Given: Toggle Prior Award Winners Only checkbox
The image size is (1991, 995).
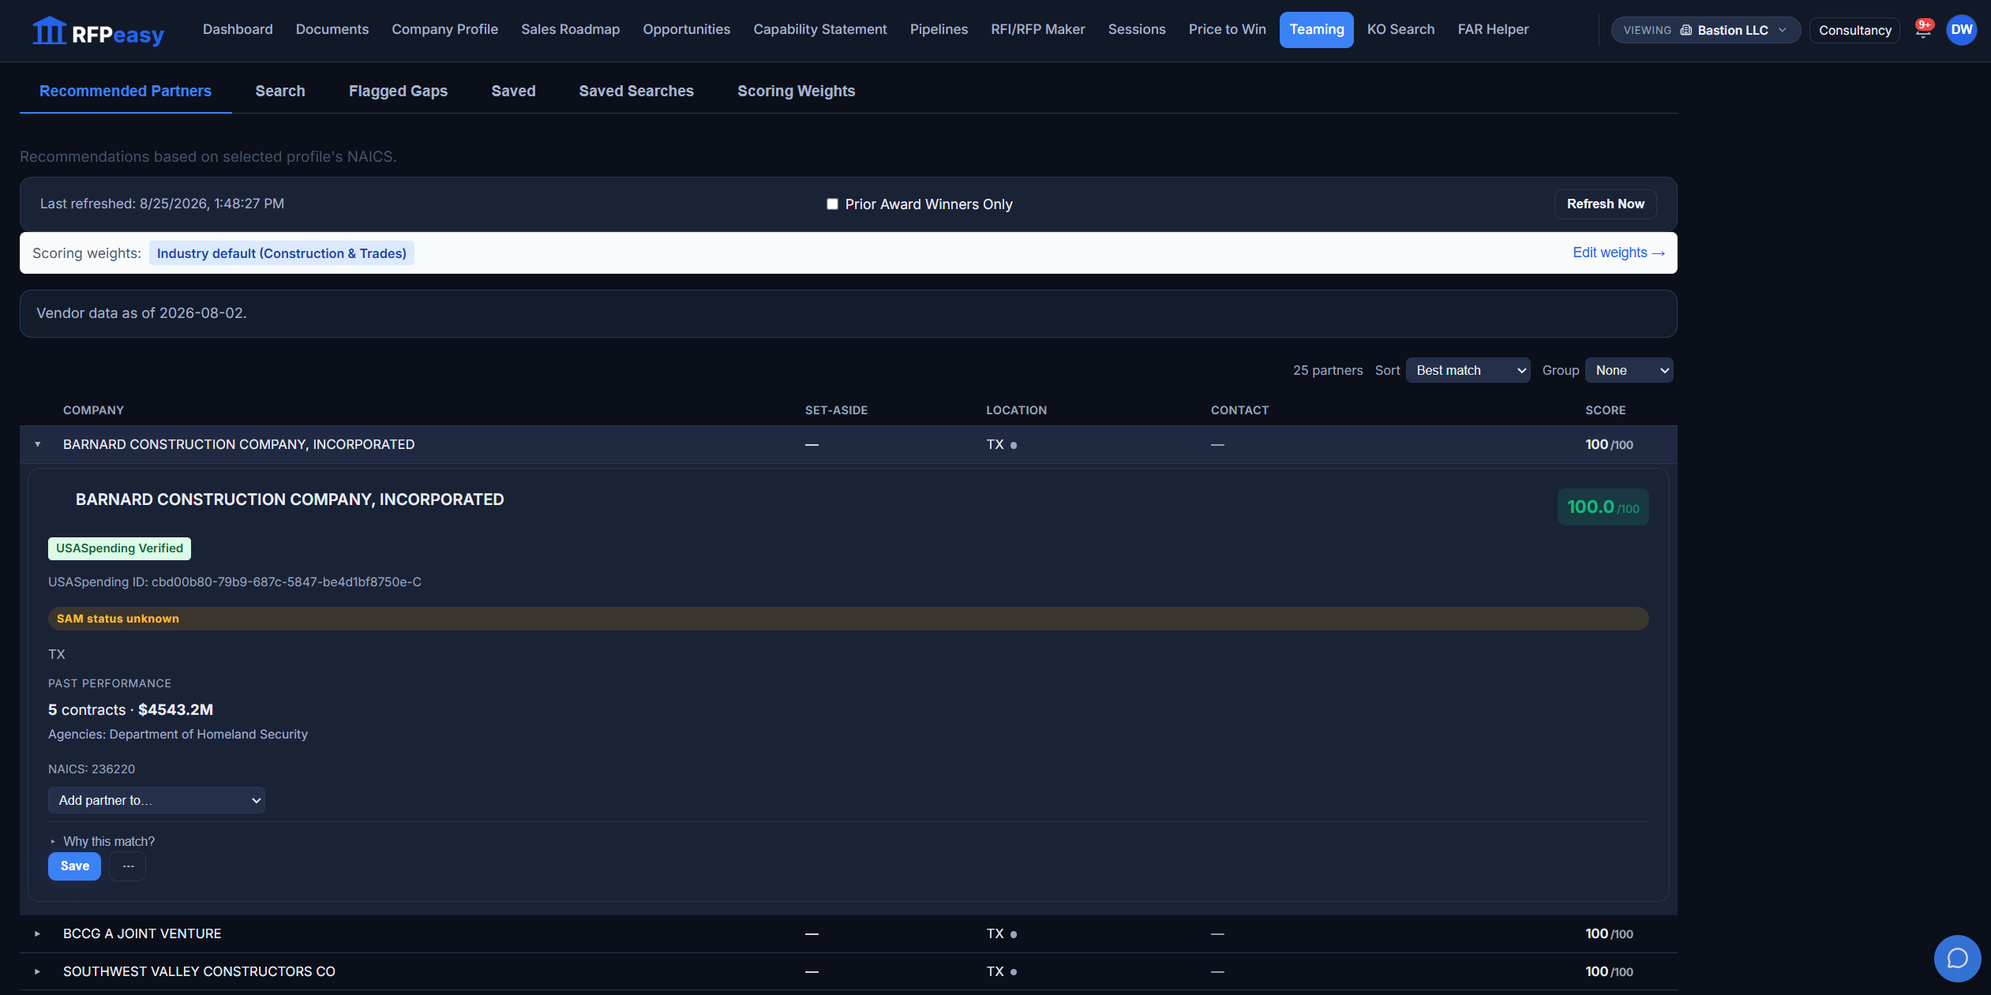Looking at the screenshot, I should (832, 204).
